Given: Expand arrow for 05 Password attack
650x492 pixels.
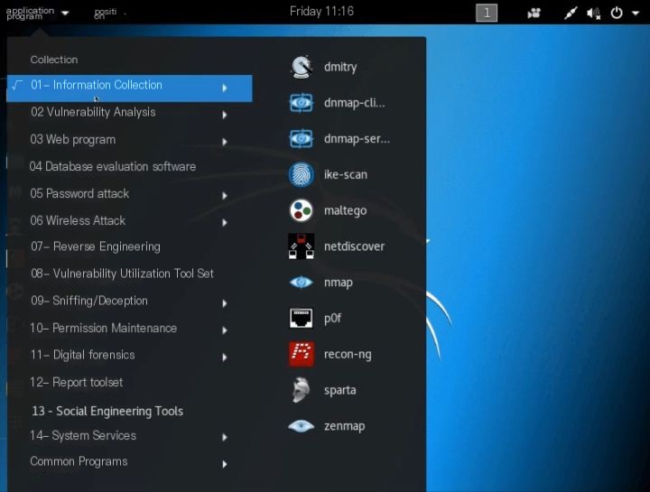Looking at the screenshot, I should 224,196.
